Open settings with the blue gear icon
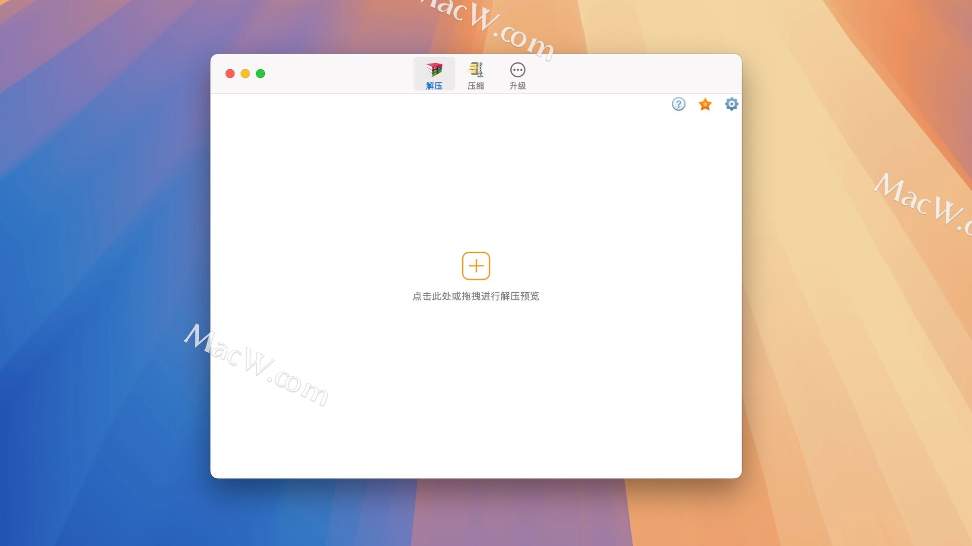Screen dimensions: 972x546 pos(732,104)
